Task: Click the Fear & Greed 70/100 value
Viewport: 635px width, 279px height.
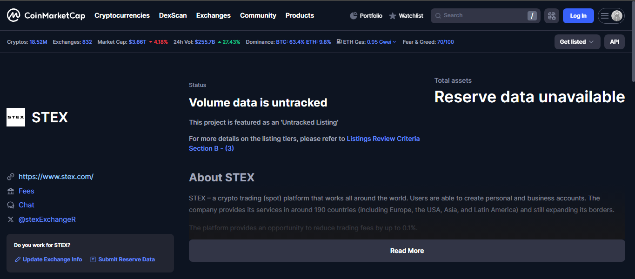Action: tap(445, 42)
